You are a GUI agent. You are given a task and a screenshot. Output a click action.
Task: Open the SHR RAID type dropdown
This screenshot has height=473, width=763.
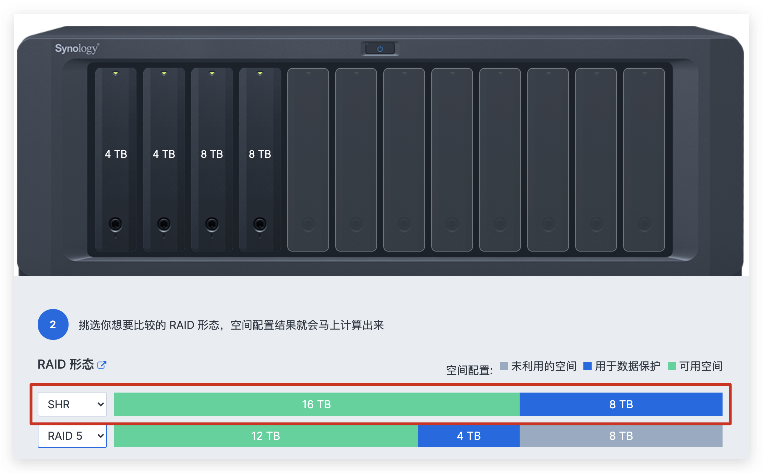tap(72, 404)
